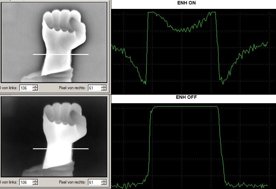276x189 pixels.
Task: Increase top panel 'Pixel von rechts' using up arrow
Action: [104, 86]
